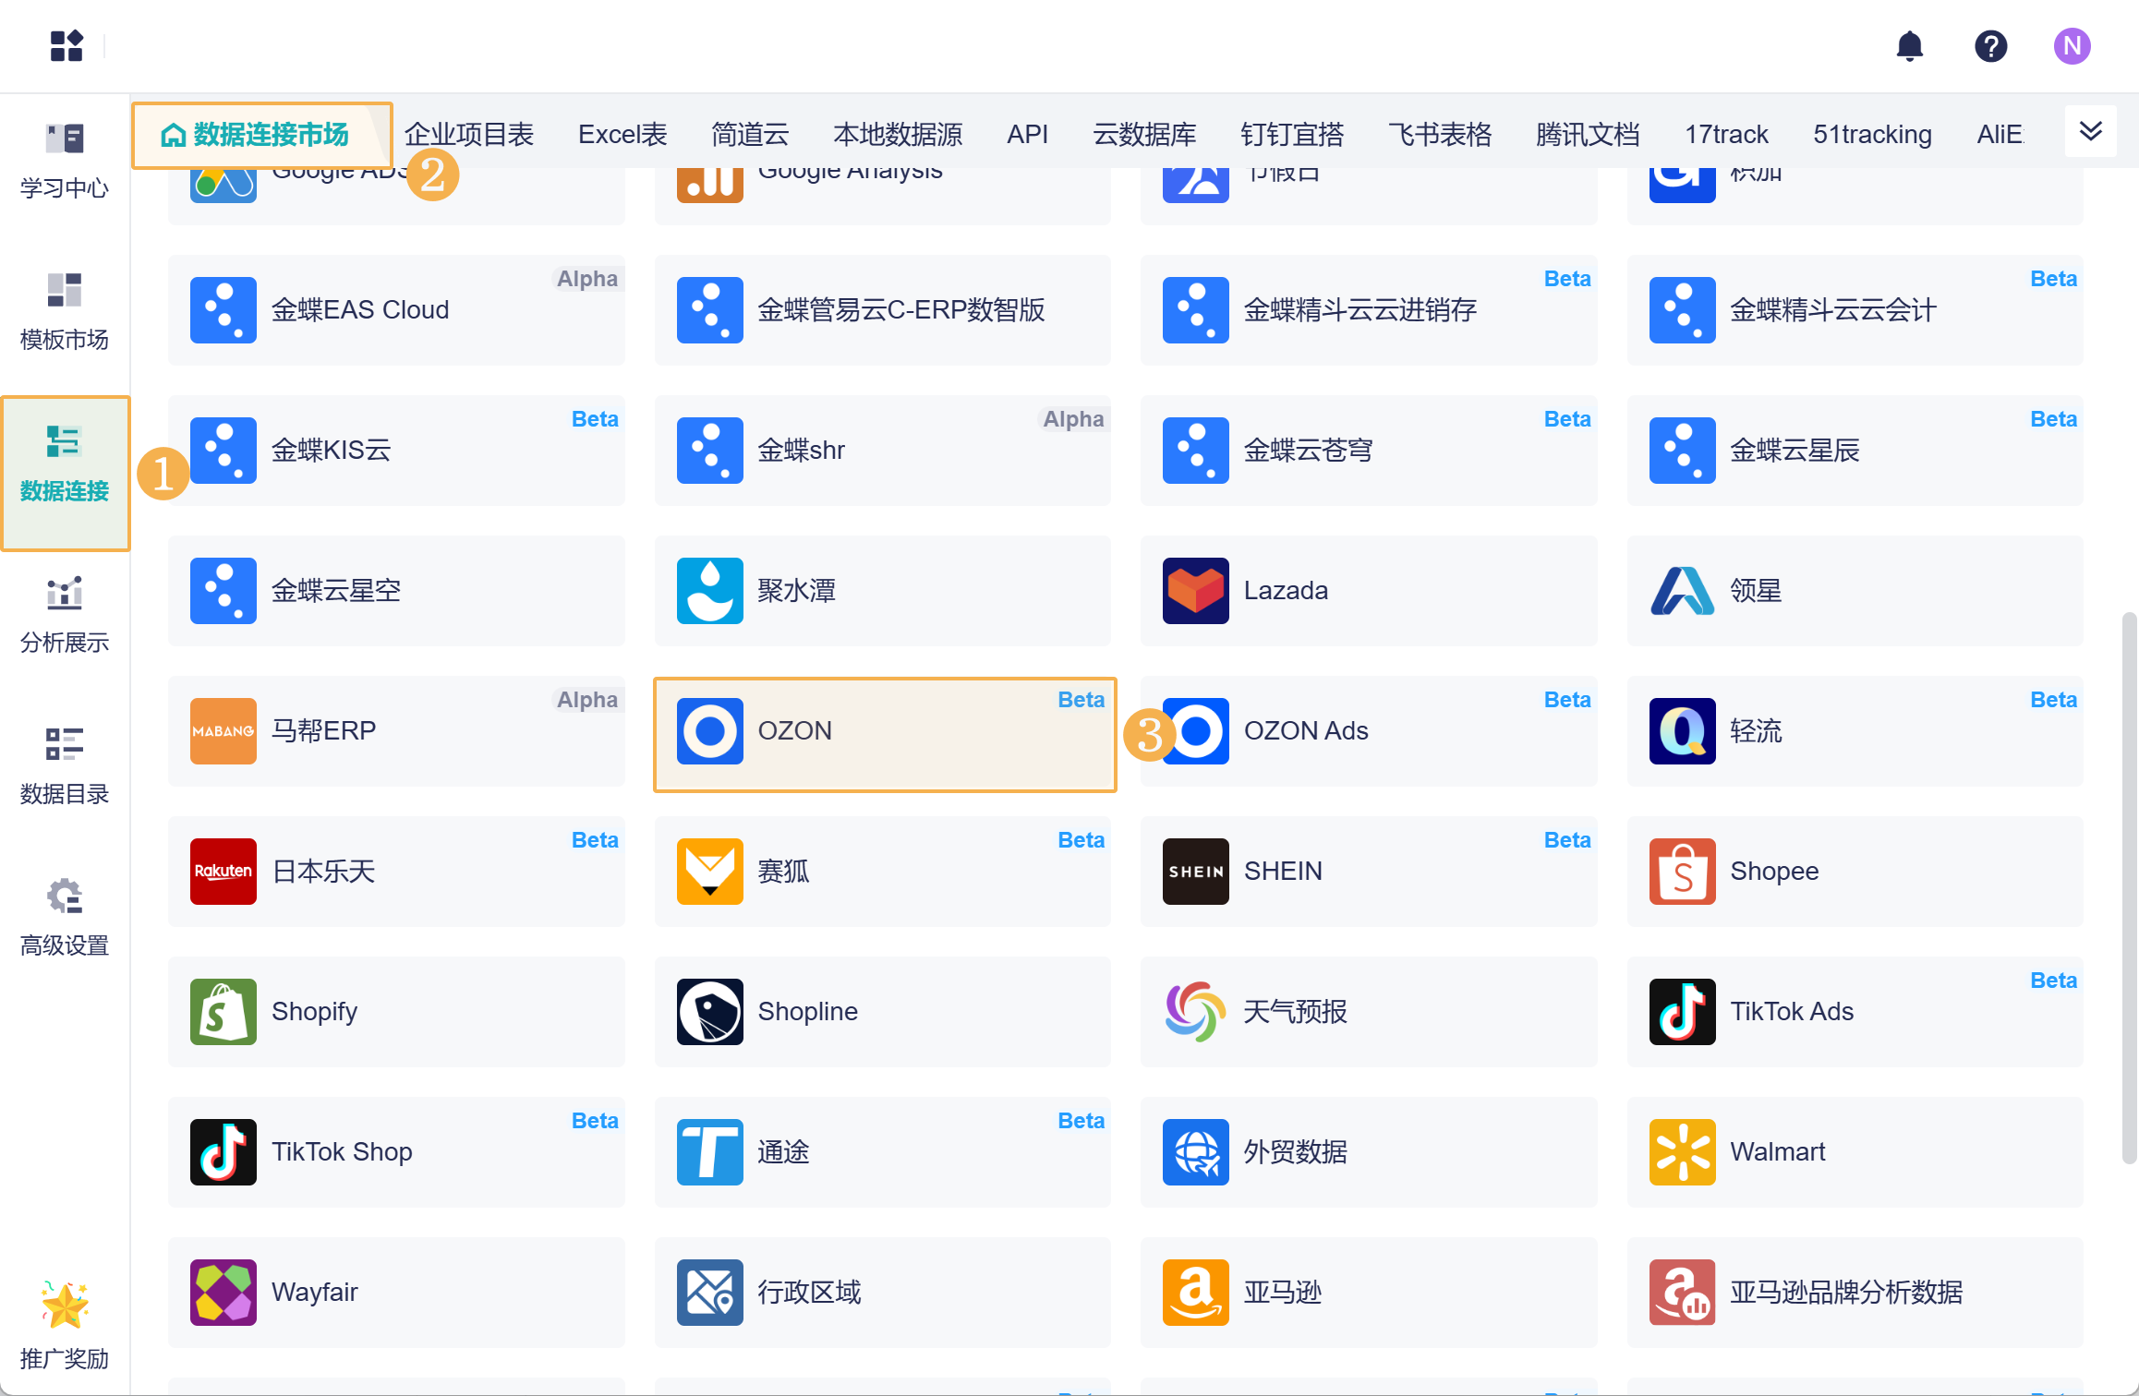
Task: Click the Lazada heart logo
Action: [1196, 591]
